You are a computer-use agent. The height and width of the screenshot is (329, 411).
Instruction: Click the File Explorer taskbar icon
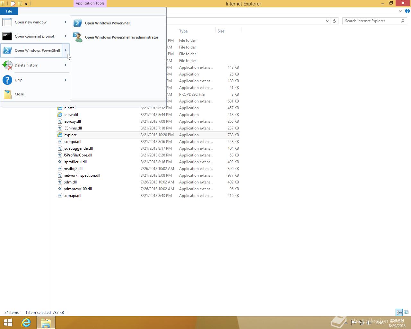(46, 323)
